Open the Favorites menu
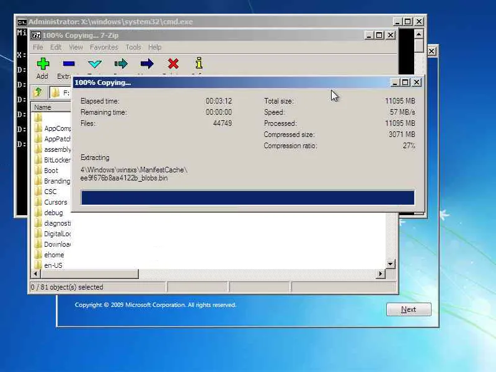The height and width of the screenshot is (372, 496). pyautogui.click(x=104, y=47)
